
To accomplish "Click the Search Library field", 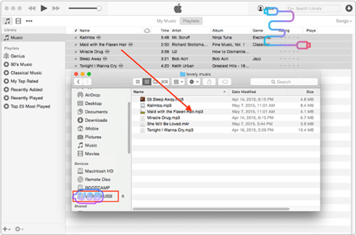I will click(x=313, y=8).
